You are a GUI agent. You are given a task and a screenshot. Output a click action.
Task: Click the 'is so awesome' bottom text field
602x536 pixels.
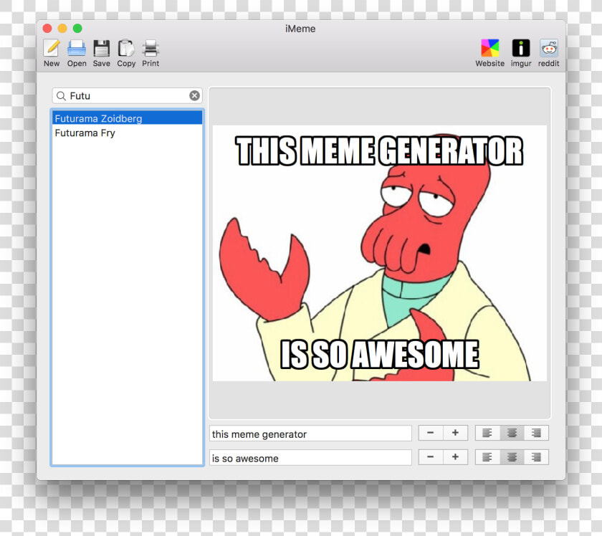pos(310,458)
